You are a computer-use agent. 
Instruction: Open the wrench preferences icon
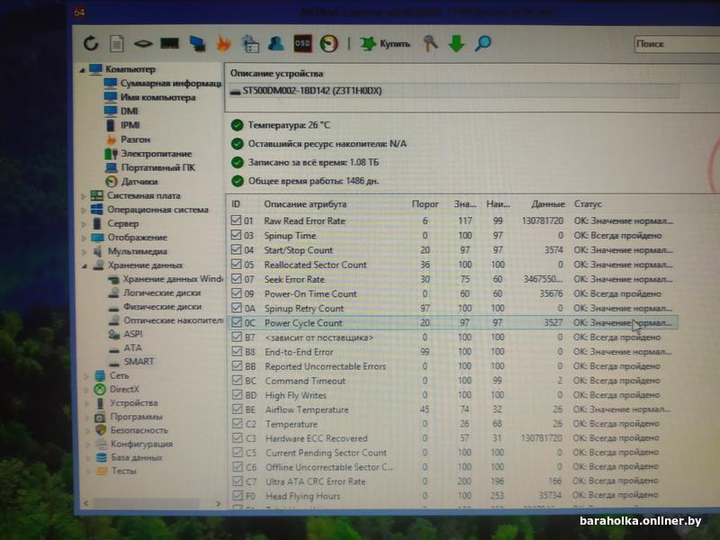[x=430, y=43]
